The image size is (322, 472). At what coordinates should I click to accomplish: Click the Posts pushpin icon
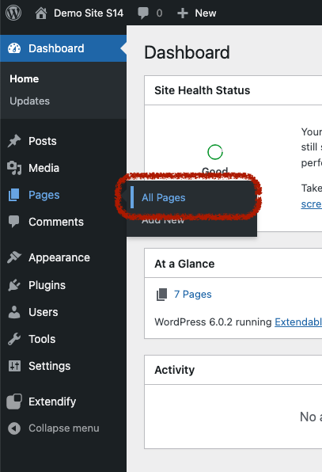14,141
